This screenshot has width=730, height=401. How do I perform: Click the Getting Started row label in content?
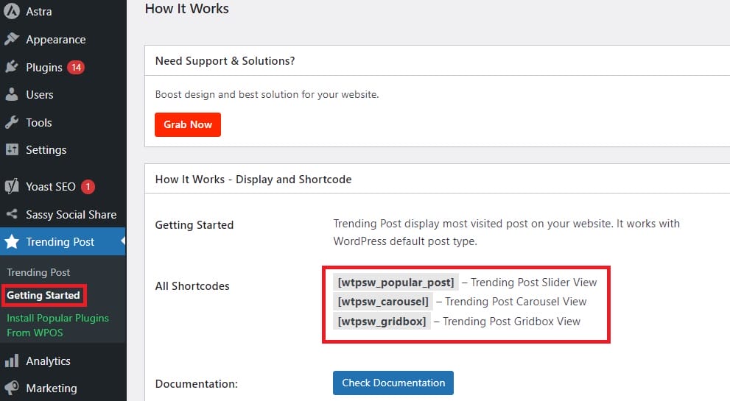(x=194, y=225)
